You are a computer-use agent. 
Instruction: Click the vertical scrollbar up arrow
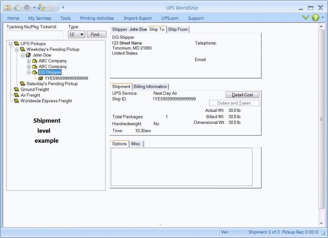pyautogui.click(x=321, y=26)
